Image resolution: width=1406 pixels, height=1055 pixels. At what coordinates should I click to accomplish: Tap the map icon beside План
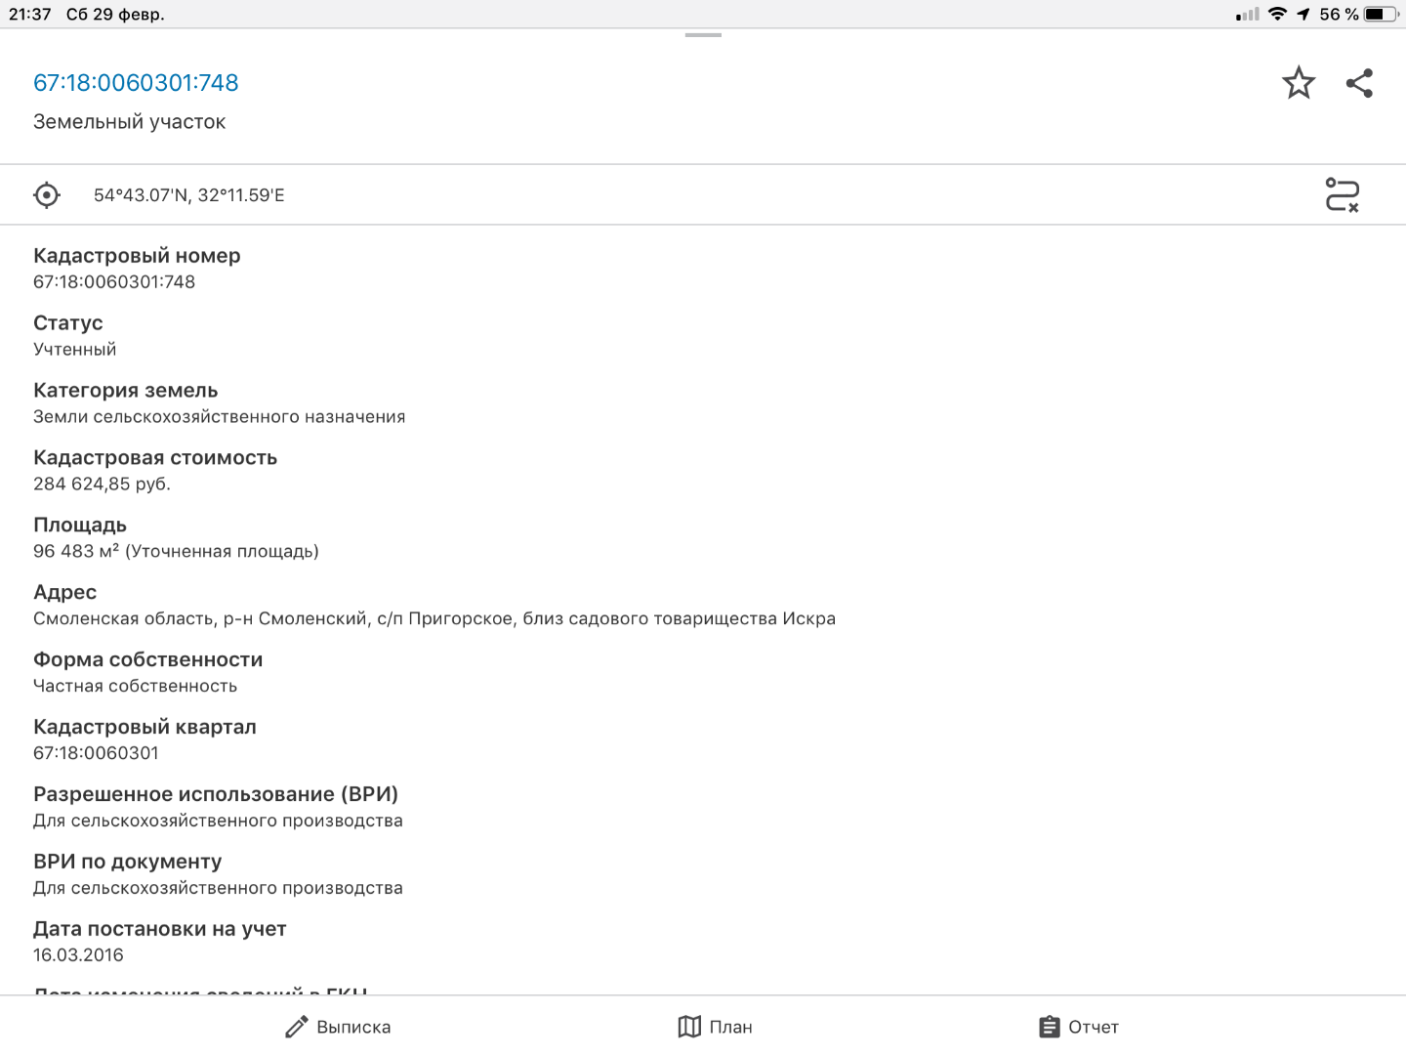[x=689, y=1027]
